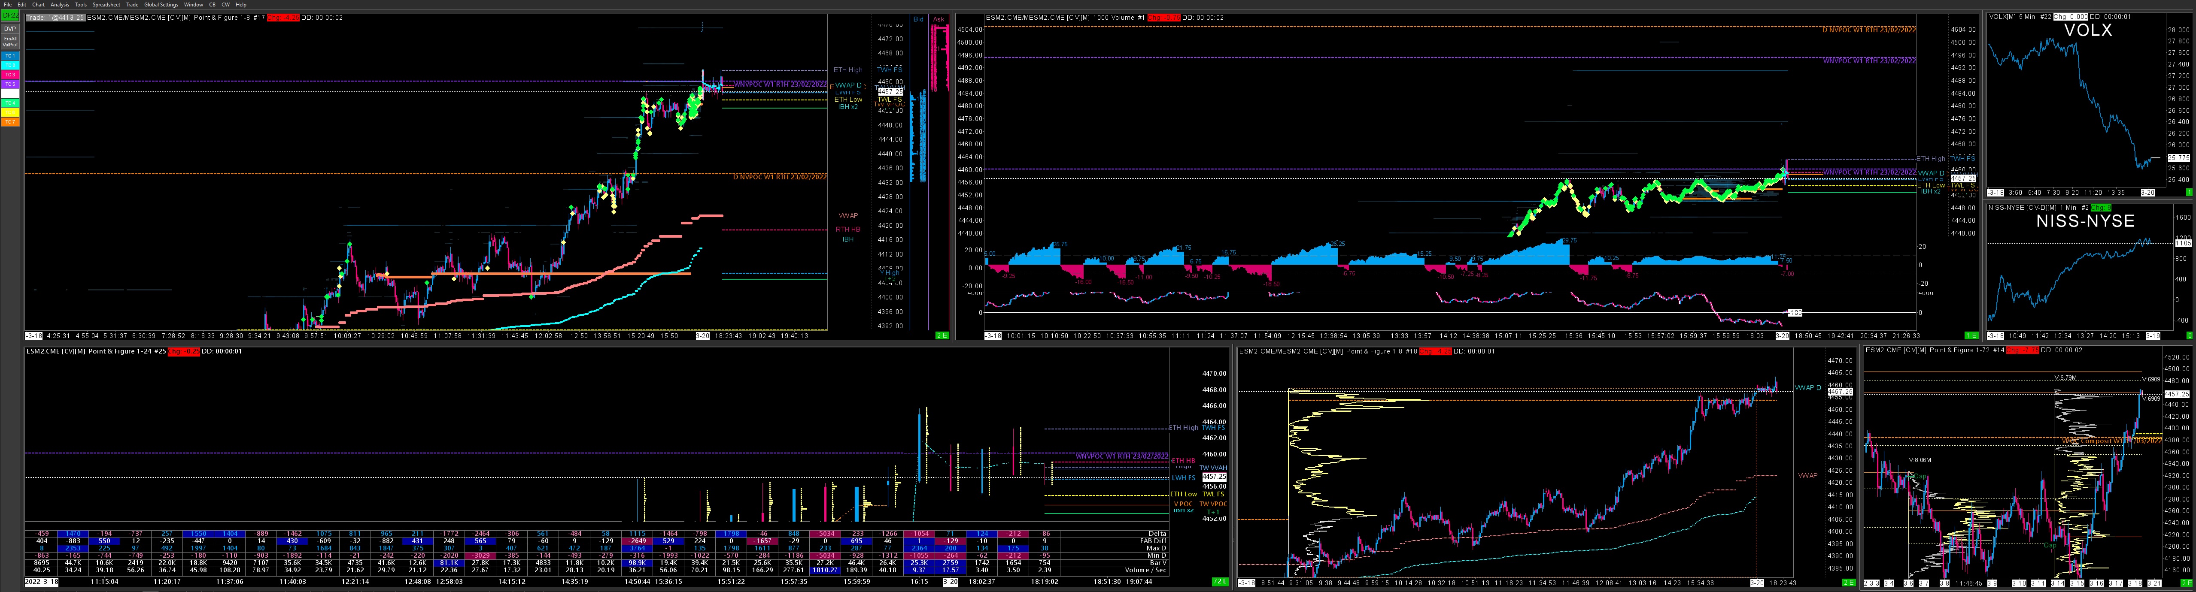Select the blue TC 1 button
This screenshot has height=592, width=2196.
point(10,56)
